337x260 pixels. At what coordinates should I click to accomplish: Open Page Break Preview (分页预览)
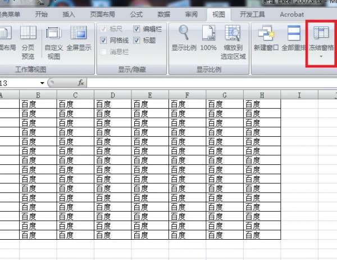pyautogui.click(x=28, y=42)
